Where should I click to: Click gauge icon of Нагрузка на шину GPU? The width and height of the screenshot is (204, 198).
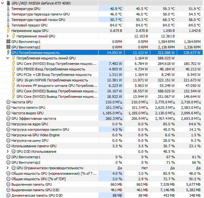coord(8,141)
